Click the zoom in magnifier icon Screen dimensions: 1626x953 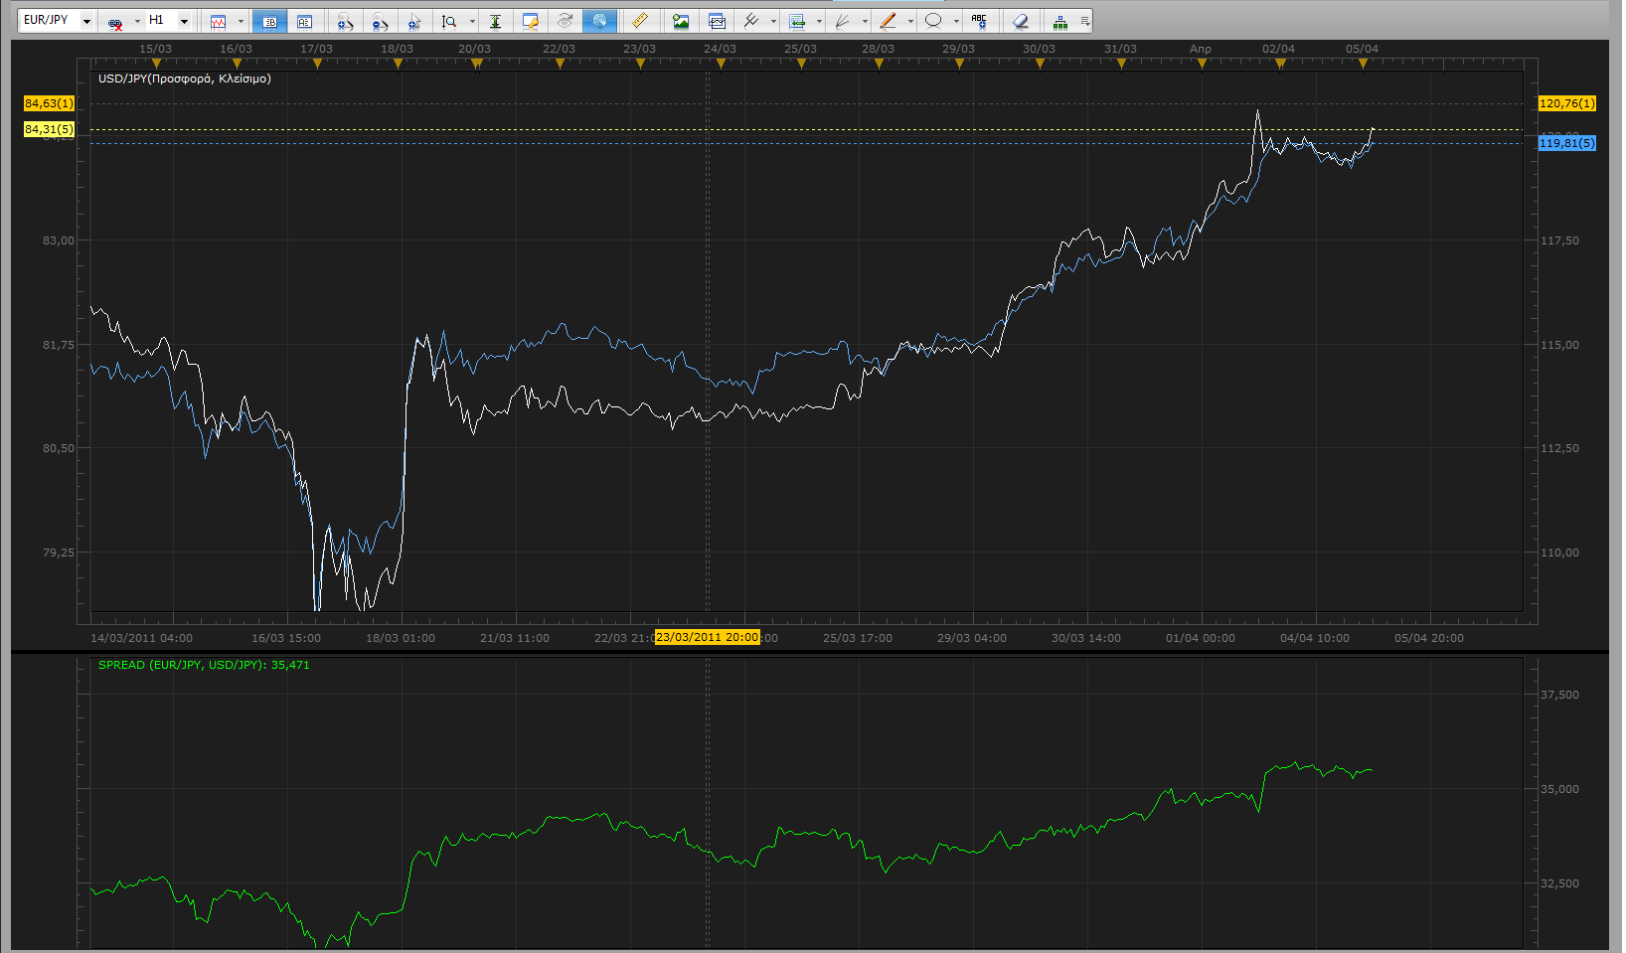345,21
